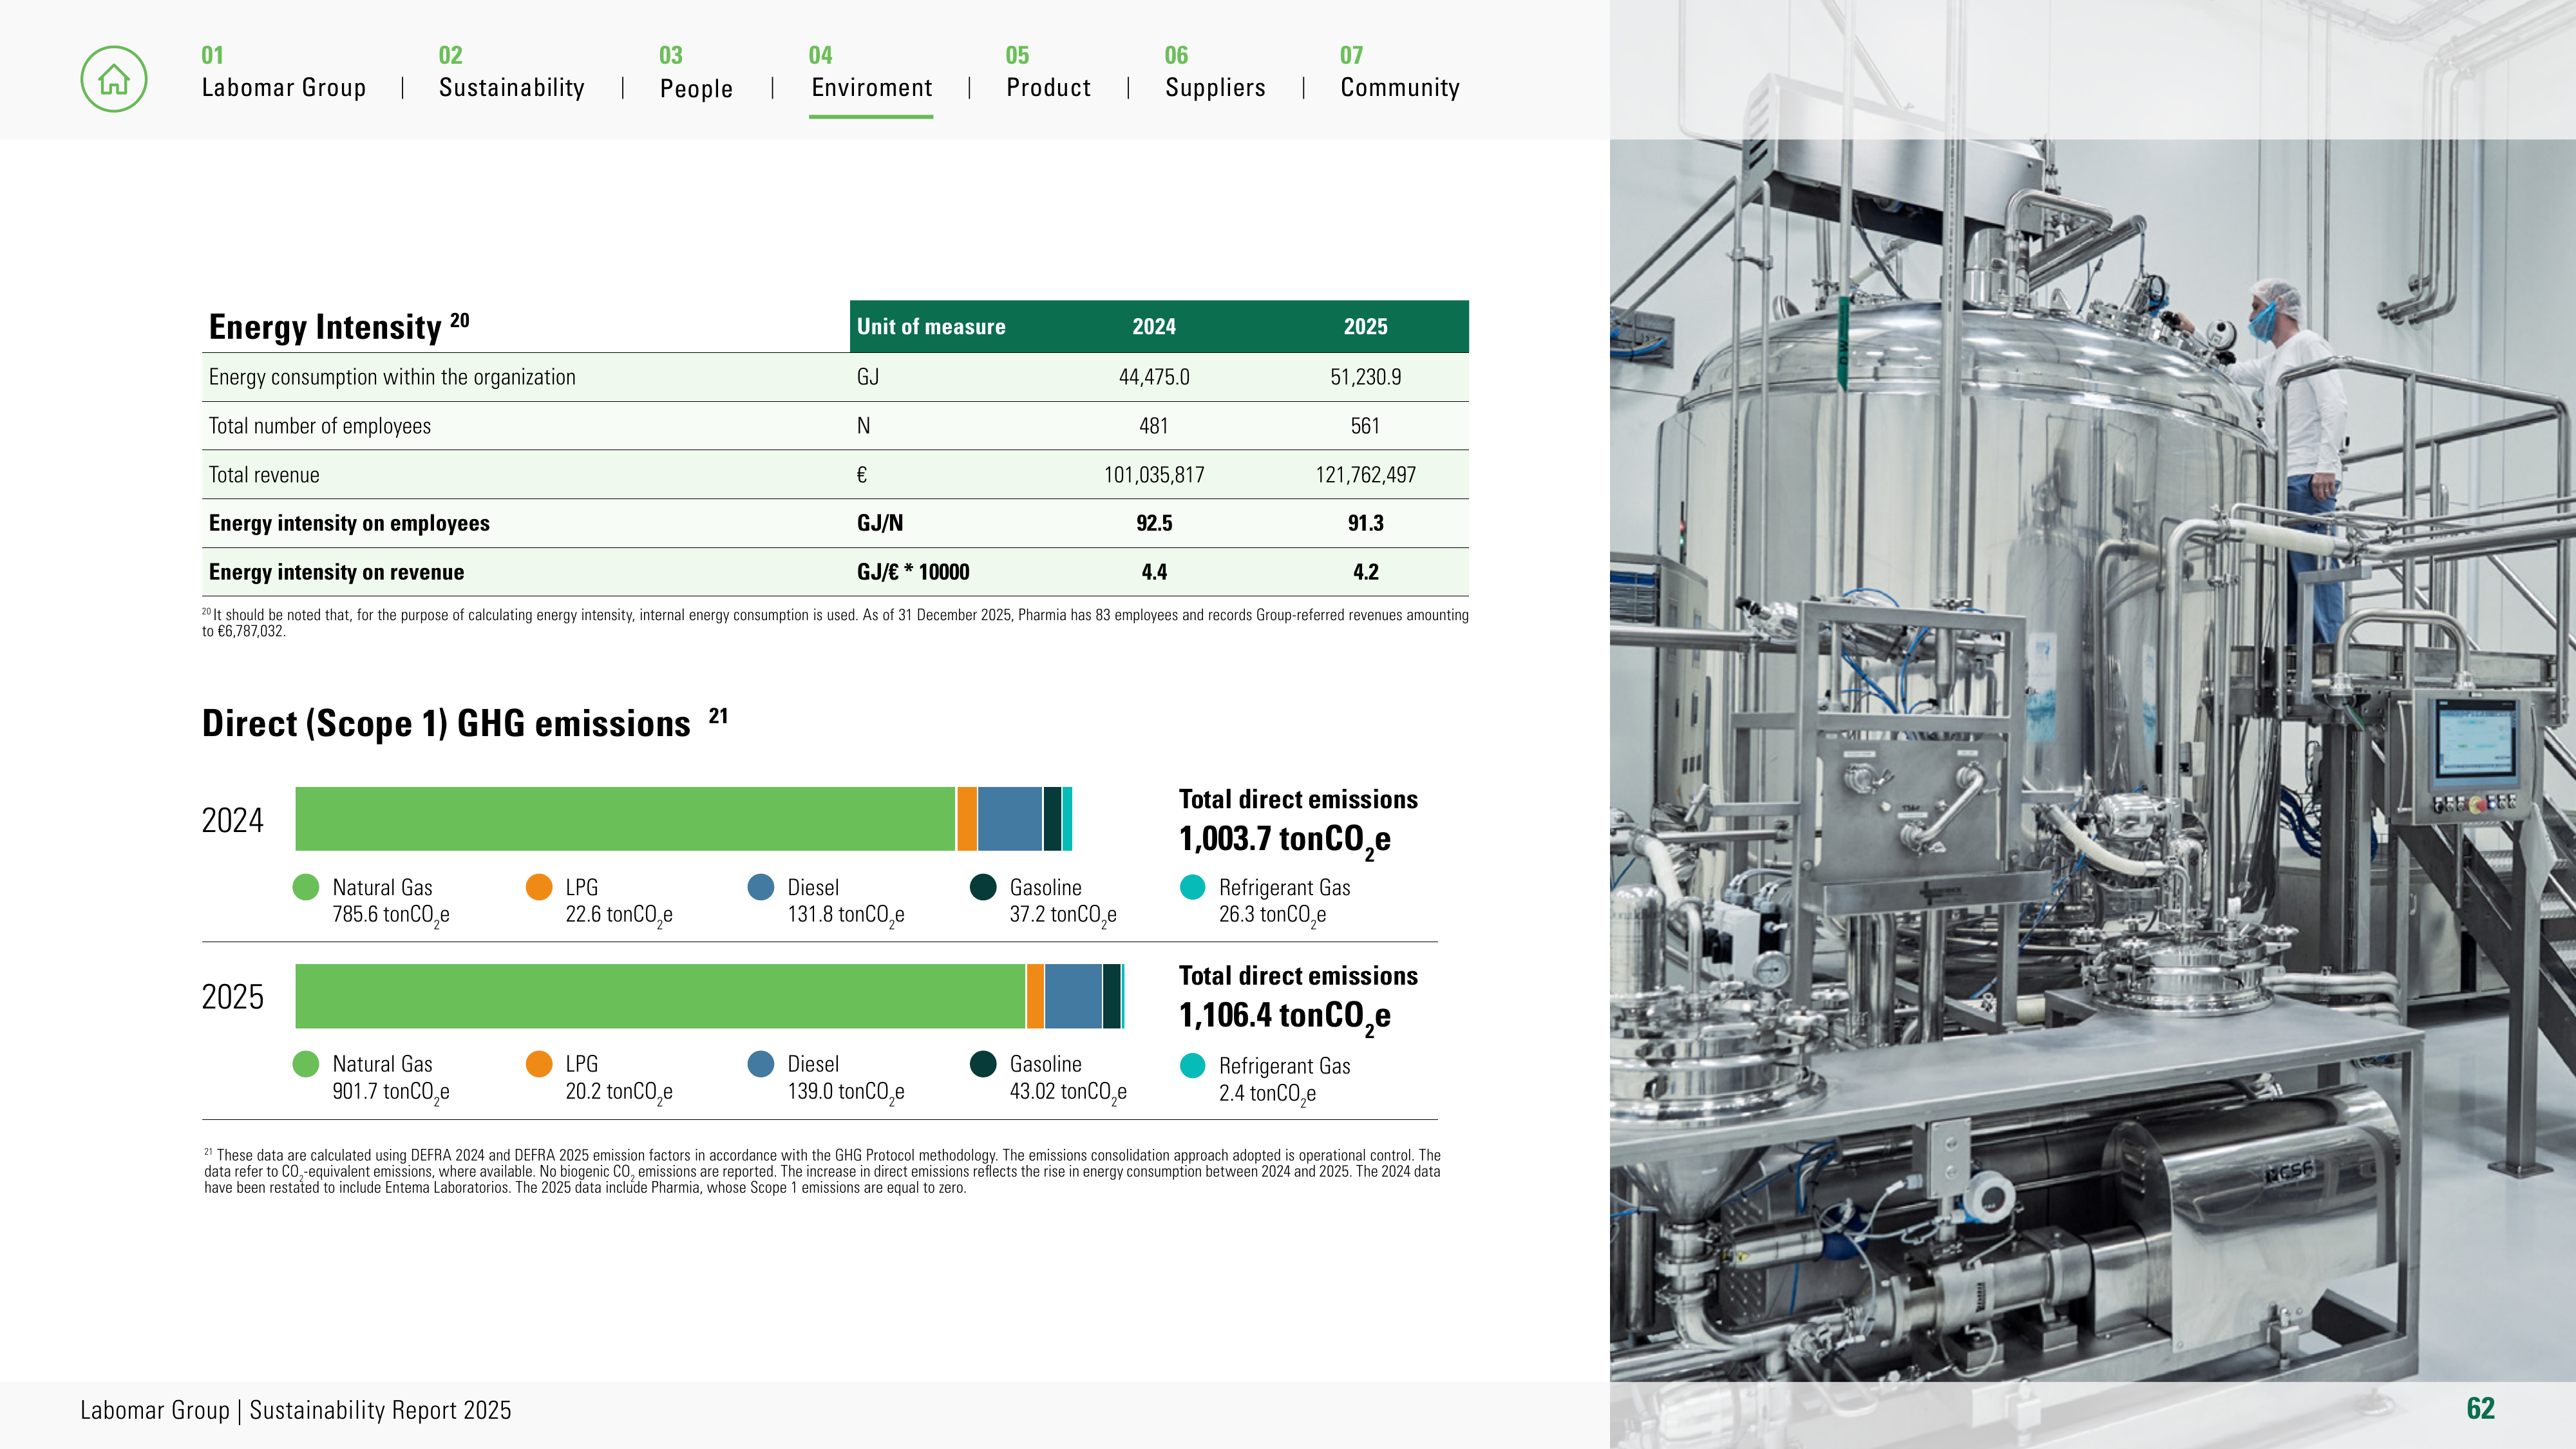Click the 'Labomar Group | Sustainability Report 2025' footer
The image size is (2576, 1449).
pyautogui.click(x=295, y=1410)
